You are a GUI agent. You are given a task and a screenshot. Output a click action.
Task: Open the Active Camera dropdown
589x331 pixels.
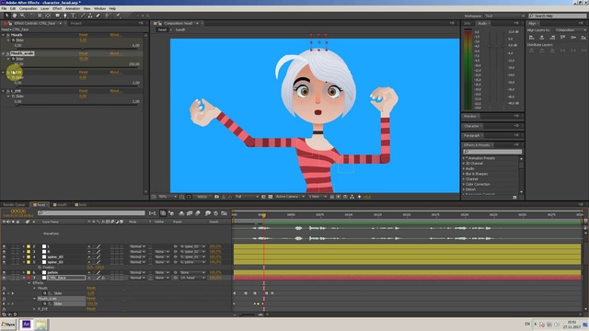[290, 197]
